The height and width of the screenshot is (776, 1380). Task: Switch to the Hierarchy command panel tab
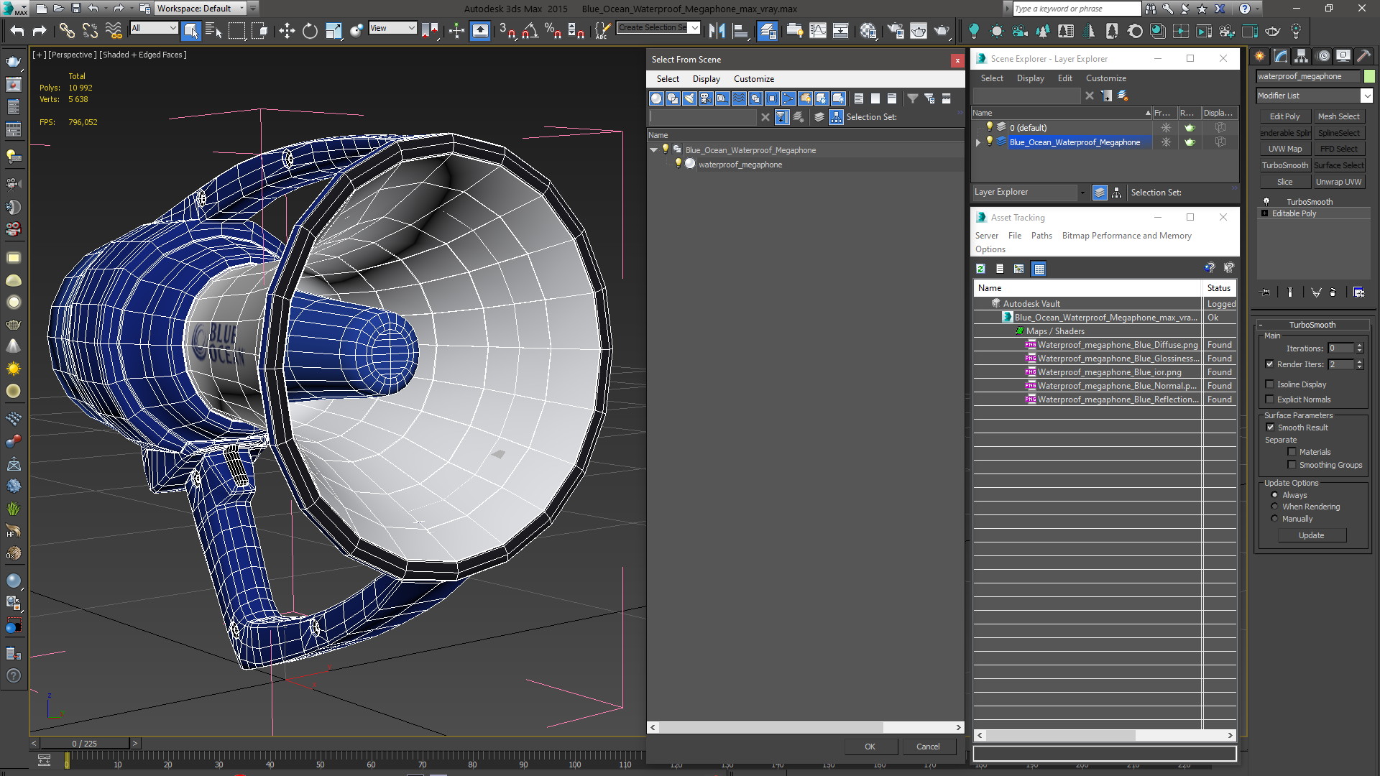tap(1301, 56)
